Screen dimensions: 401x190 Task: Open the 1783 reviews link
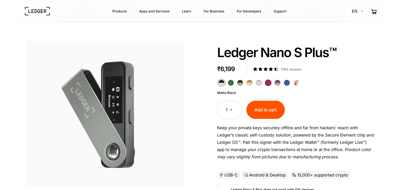coord(291,69)
